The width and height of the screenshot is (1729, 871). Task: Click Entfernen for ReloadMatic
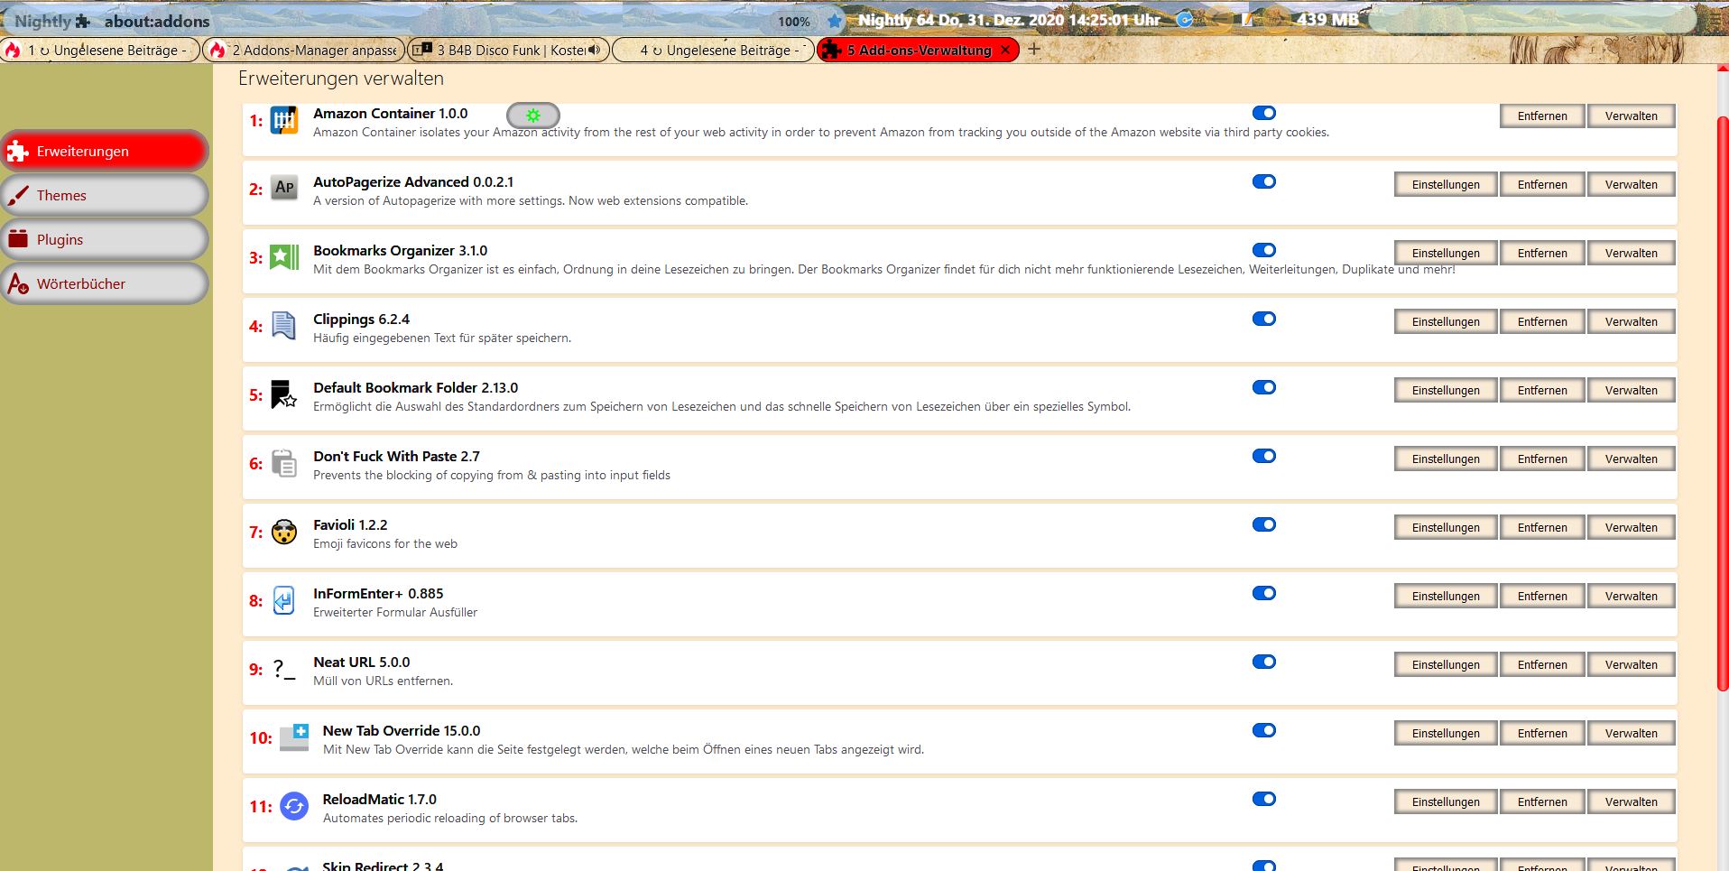[1542, 802]
